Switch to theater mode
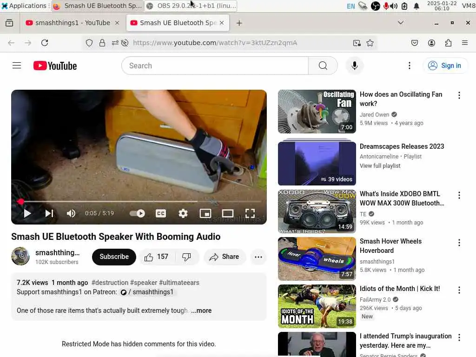This screenshot has height=357, width=476. click(228, 213)
